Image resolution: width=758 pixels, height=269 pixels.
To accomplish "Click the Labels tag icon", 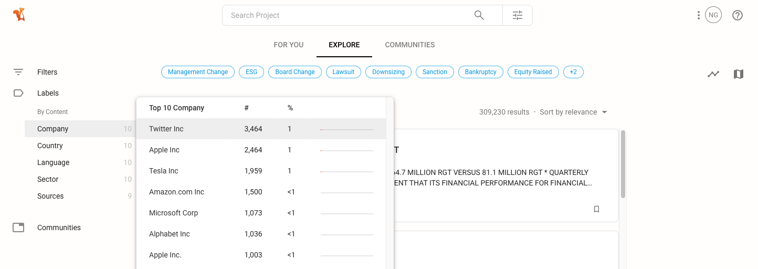I will click(18, 93).
